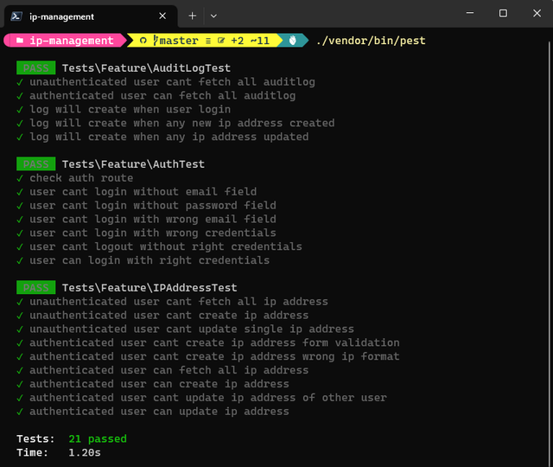Maximize the terminal window

pyautogui.click(x=503, y=13)
